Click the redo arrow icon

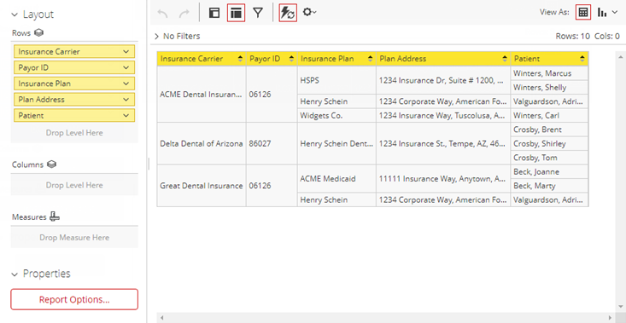click(x=184, y=13)
